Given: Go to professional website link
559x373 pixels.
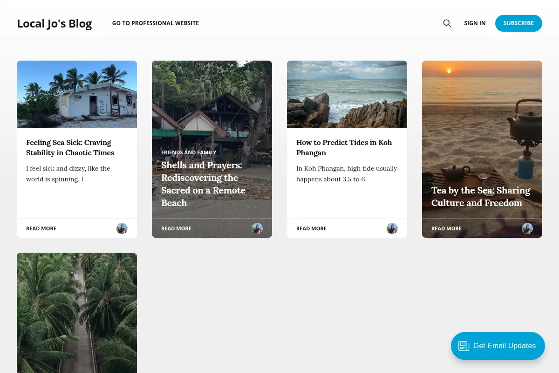Looking at the screenshot, I should [x=156, y=23].
